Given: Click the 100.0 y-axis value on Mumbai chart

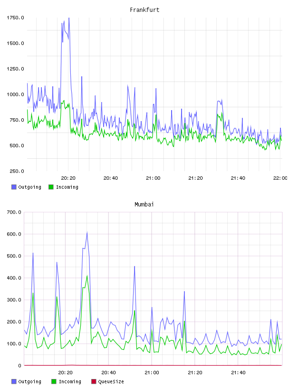Looking at the screenshot, I should click(x=14, y=344).
